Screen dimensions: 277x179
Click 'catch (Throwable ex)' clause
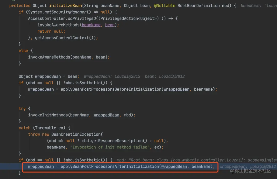[x=42, y=128]
